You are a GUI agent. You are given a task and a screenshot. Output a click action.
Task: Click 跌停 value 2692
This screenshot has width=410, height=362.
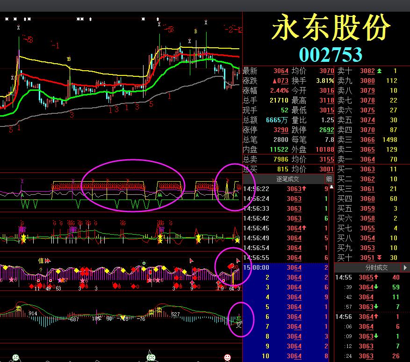pyautogui.click(x=327, y=130)
